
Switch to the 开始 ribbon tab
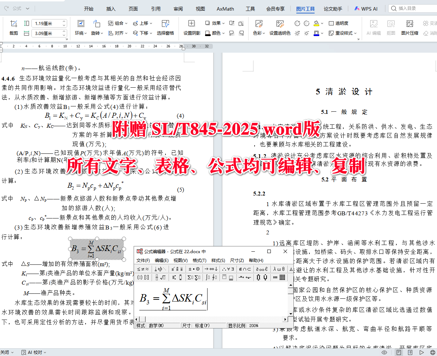[x=89, y=9]
